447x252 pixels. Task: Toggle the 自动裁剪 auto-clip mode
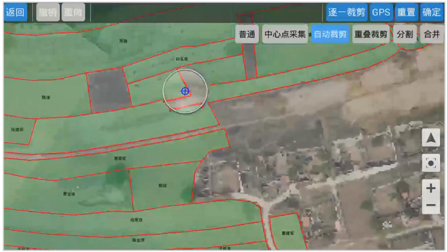tap(330, 34)
